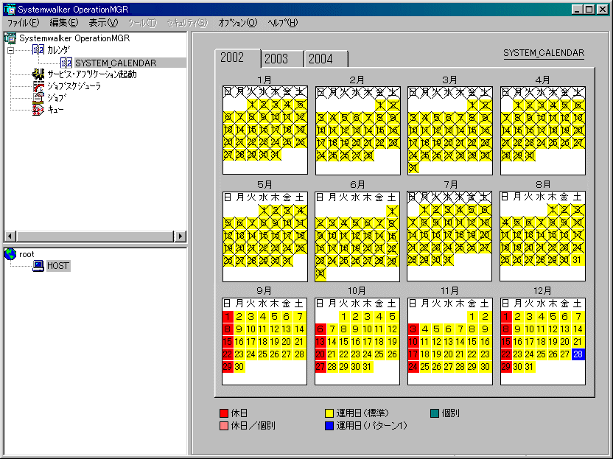
Task: Click the ジョブ icon in the tree
Action: click(38, 98)
